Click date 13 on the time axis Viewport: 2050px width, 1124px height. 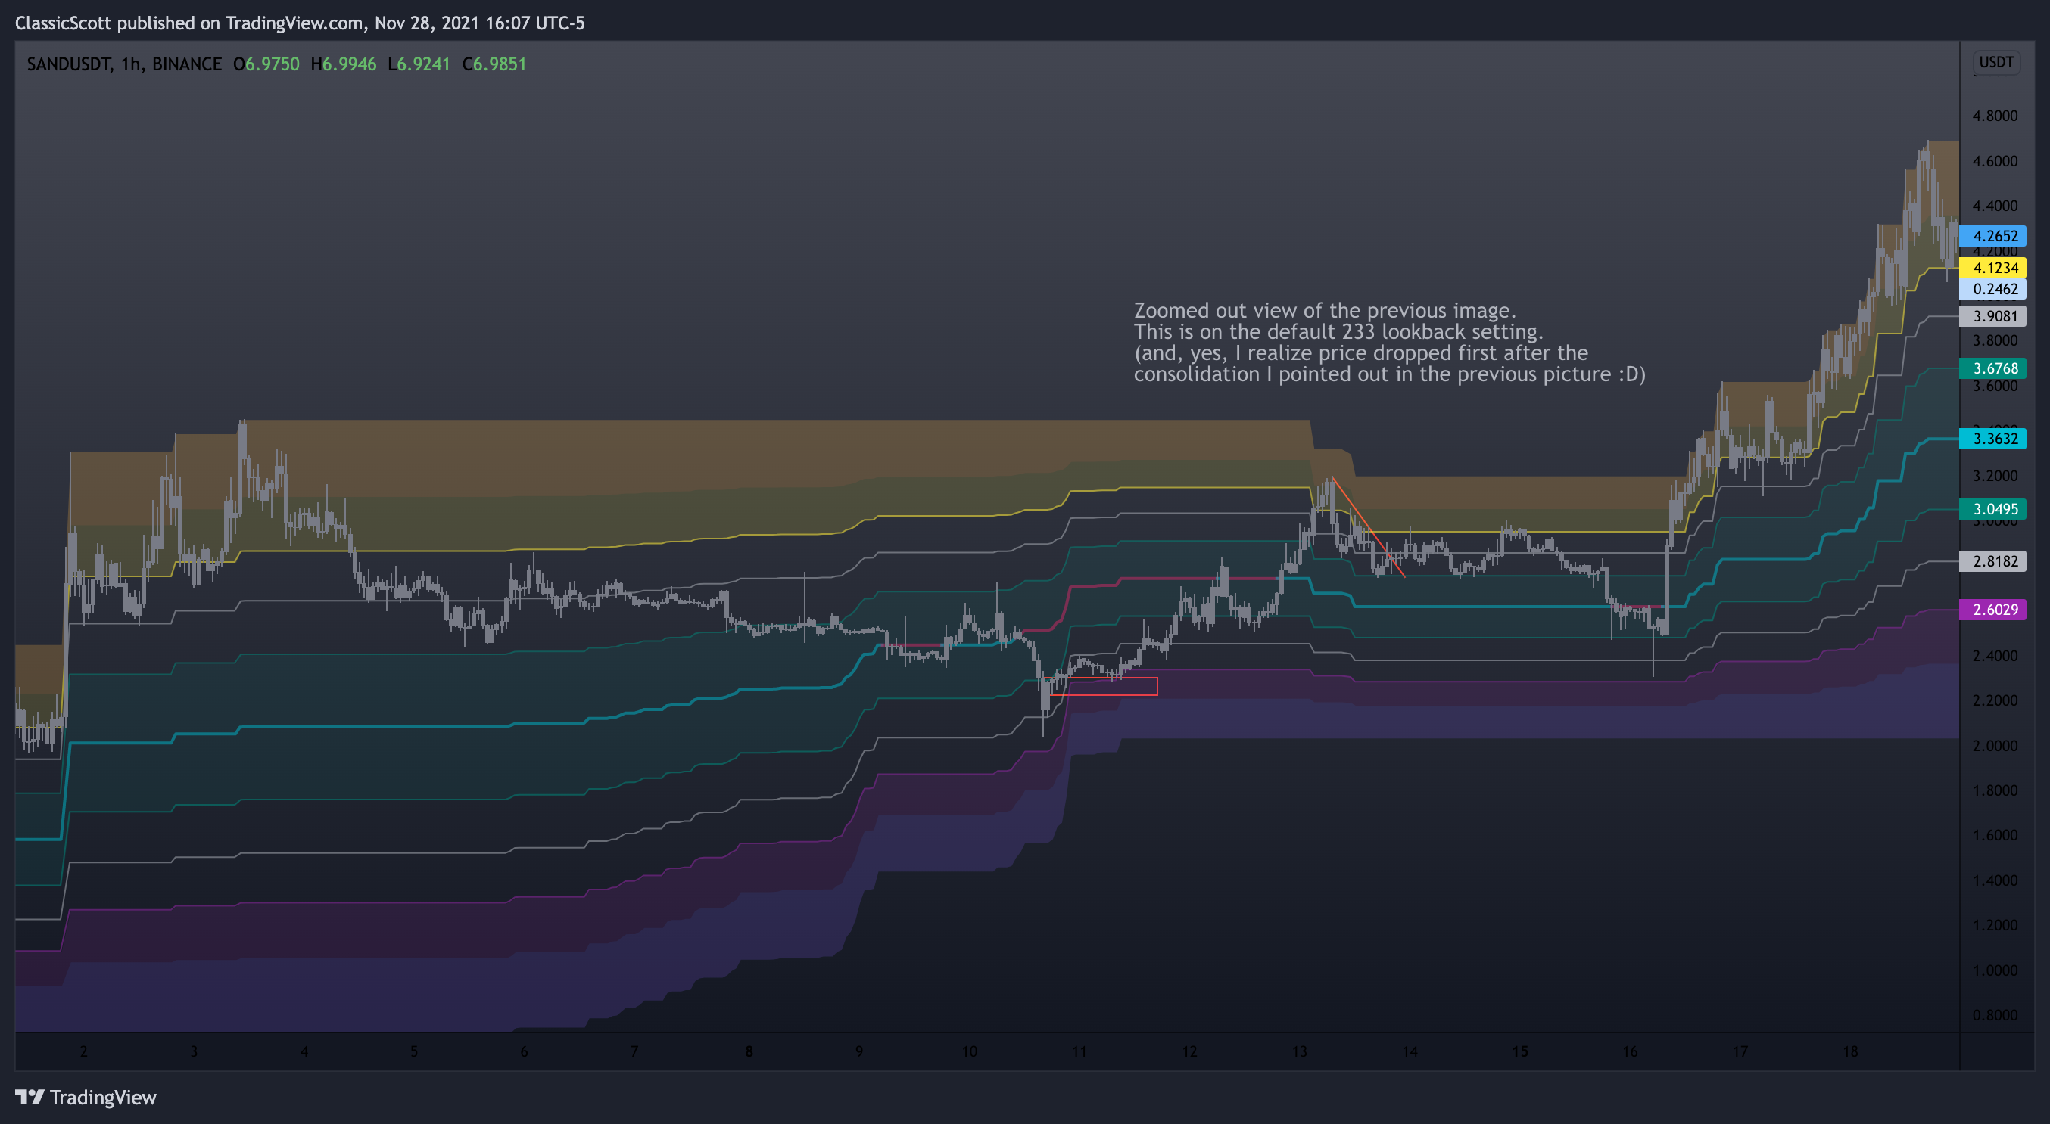[1300, 1051]
